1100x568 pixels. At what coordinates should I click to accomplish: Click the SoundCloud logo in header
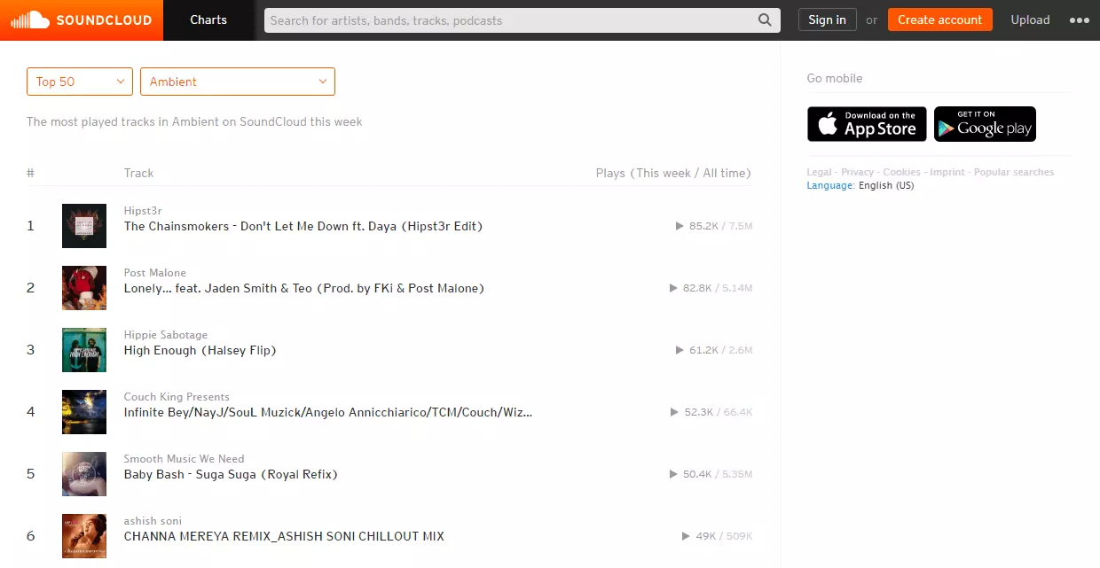click(82, 19)
